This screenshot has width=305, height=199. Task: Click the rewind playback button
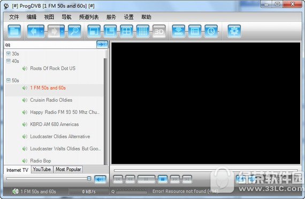click(x=130, y=179)
